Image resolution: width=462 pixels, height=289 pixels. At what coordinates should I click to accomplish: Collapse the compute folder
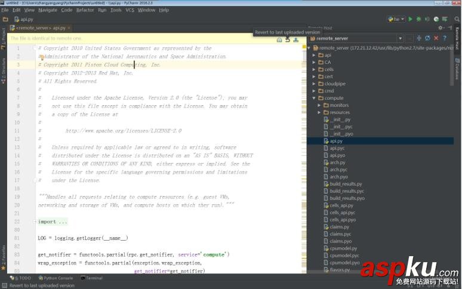point(314,98)
